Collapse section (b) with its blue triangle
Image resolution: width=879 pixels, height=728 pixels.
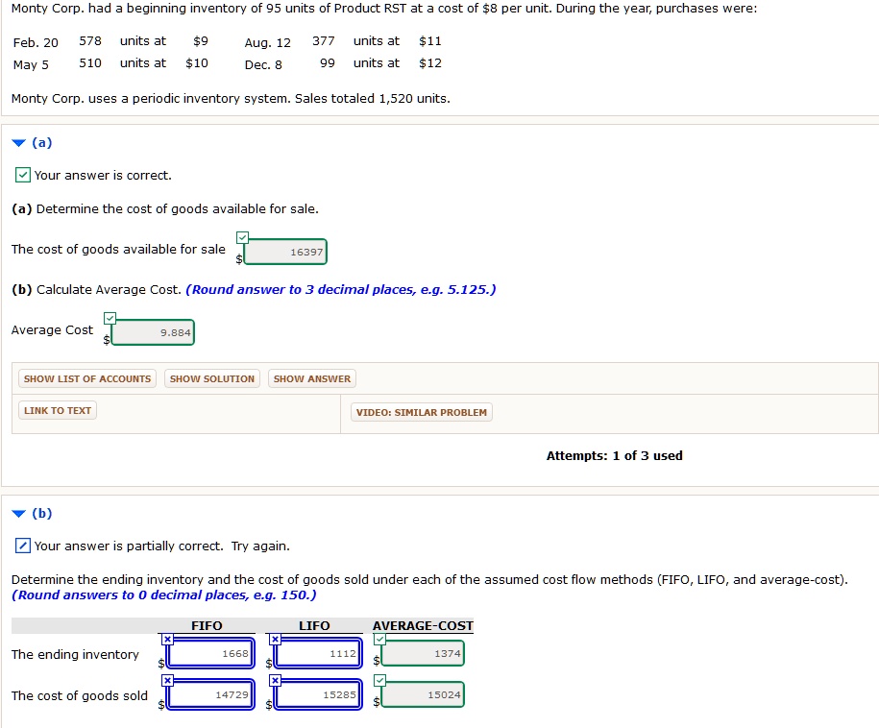tap(19, 513)
